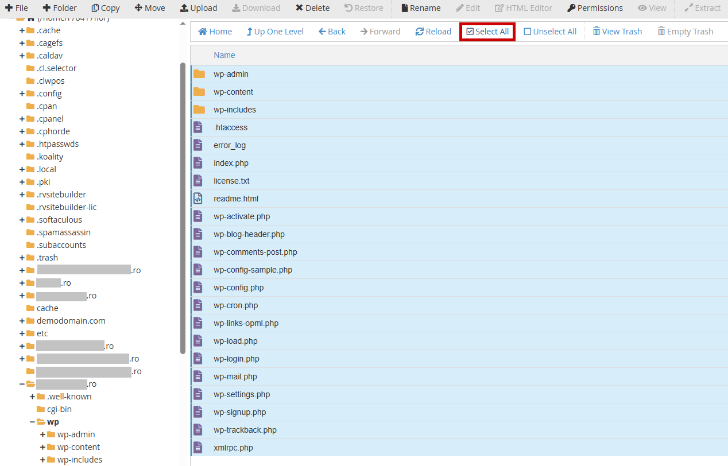Upload a file via the Upload icon
The height and width of the screenshot is (466, 728).
198,8
